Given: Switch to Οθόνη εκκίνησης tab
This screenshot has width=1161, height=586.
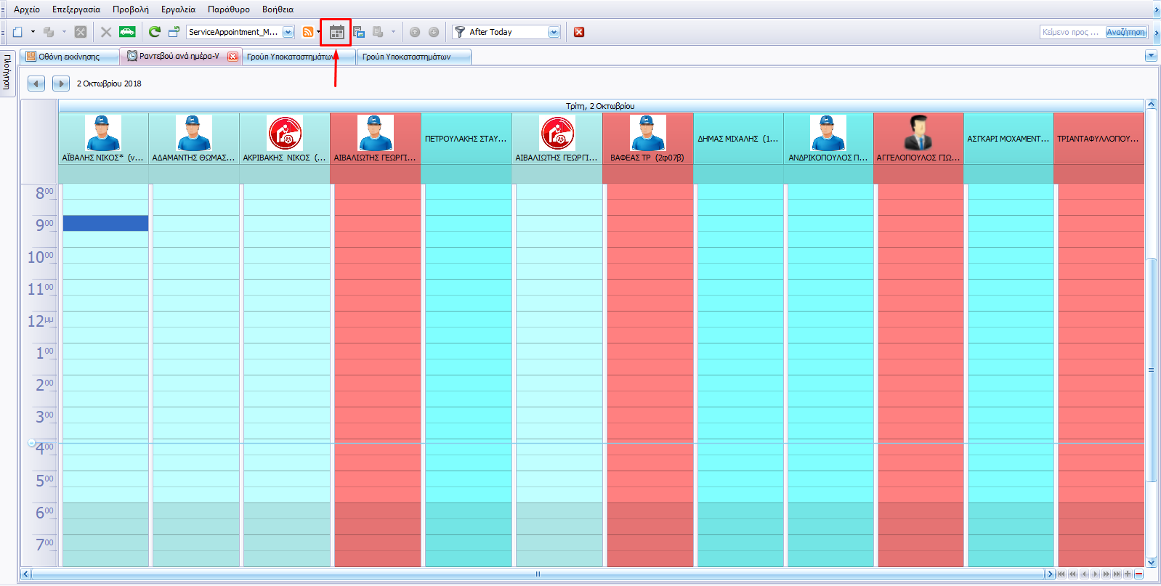Looking at the screenshot, I should click(69, 57).
